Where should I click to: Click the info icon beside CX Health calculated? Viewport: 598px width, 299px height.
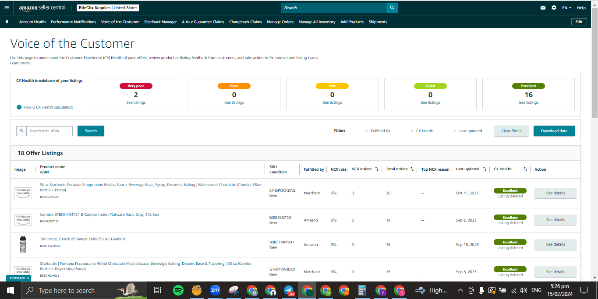tap(19, 107)
